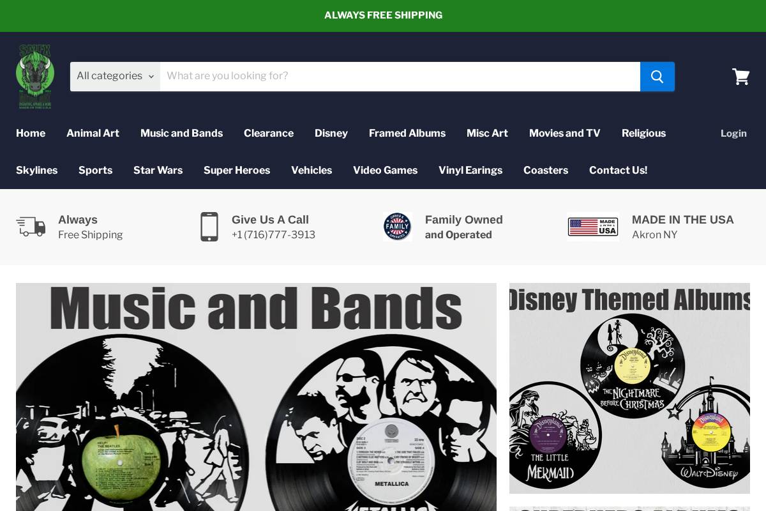This screenshot has height=511, width=766.
Task: Click the Always Free Shipping banner
Action: pyautogui.click(x=383, y=15)
